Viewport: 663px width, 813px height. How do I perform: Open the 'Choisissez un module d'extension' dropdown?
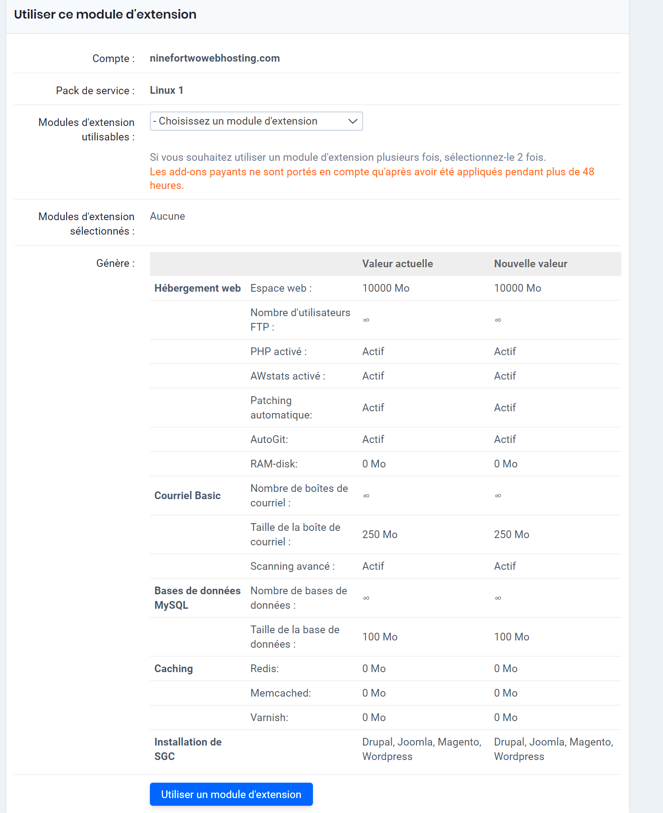click(x=256, y=121)
